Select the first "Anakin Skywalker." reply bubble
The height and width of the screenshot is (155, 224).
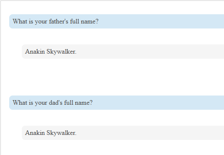123,52
